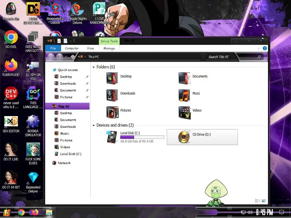The image size is (291, 218).
Task: Expand the ribbon with chevron arrow
Action: coord(259,48)
